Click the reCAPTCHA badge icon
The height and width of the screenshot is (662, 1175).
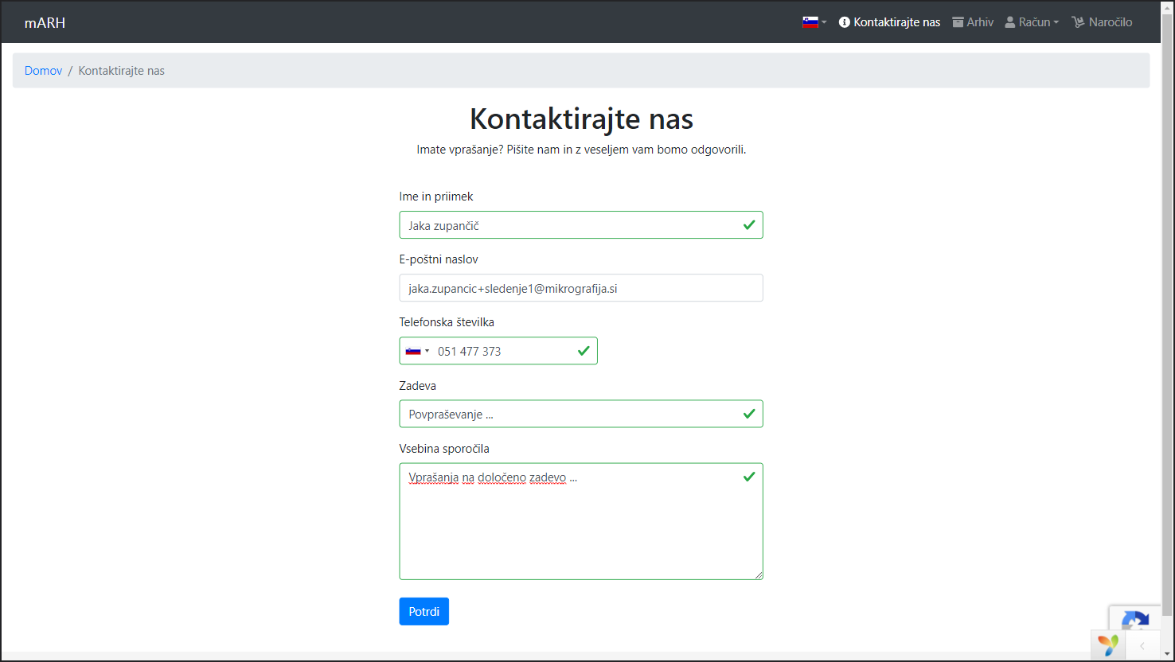[1134, 621]
